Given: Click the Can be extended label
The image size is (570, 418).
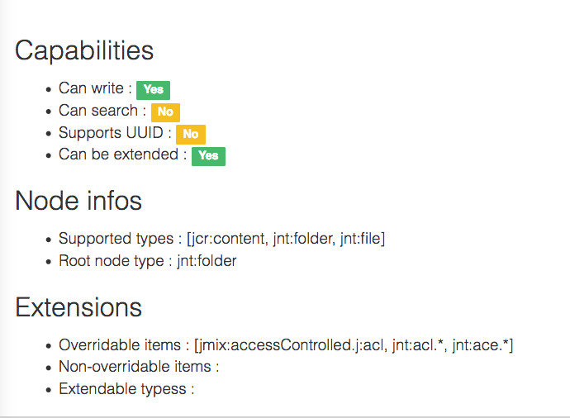Looking at the screenshot, I should [x=118, y=154].
